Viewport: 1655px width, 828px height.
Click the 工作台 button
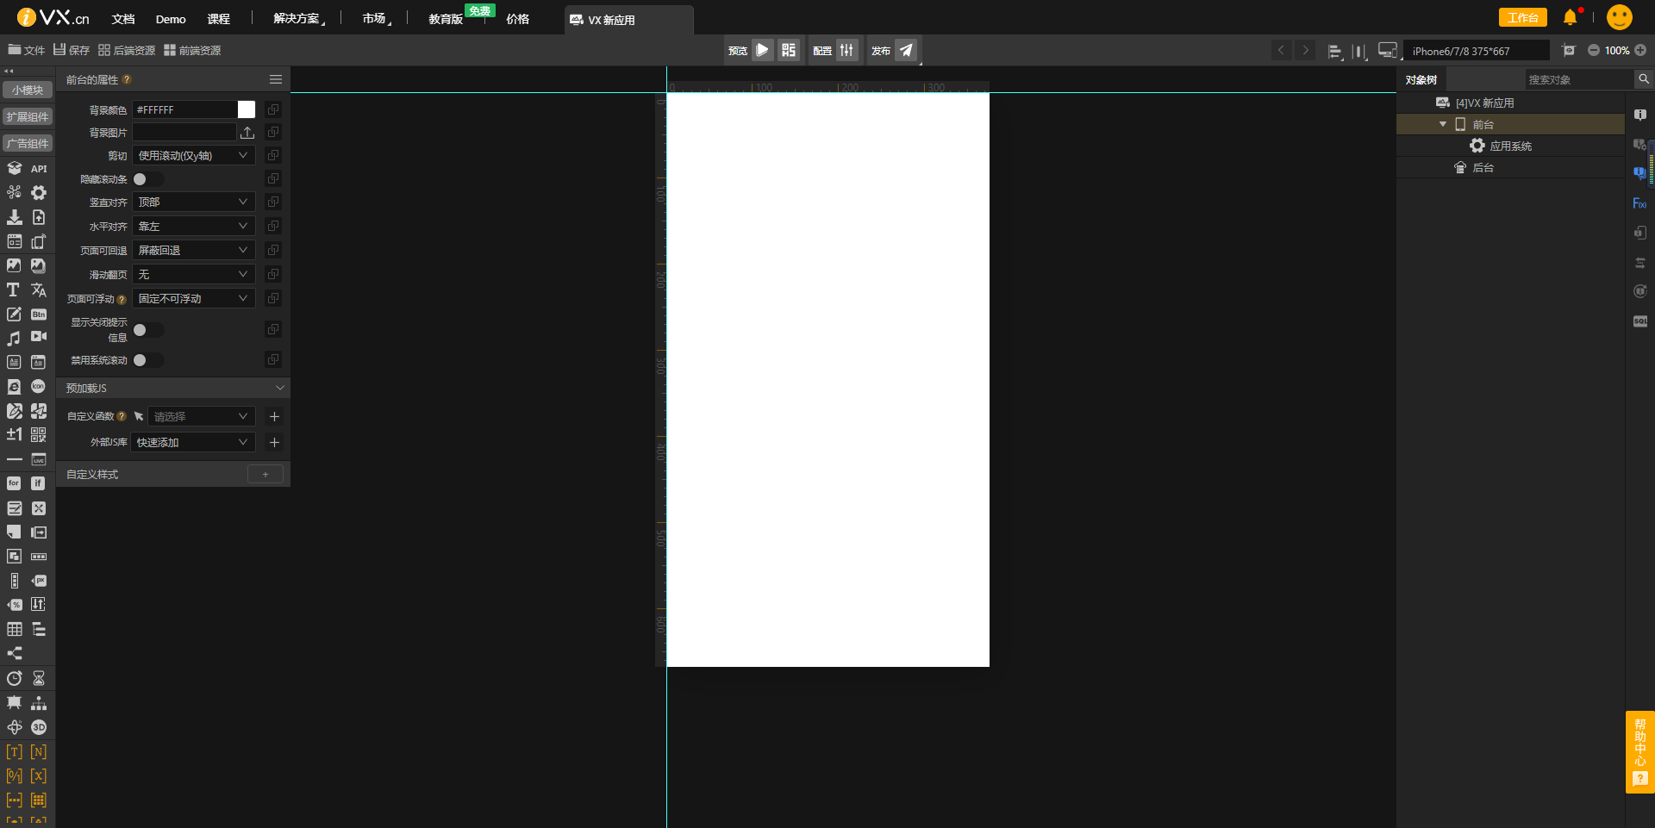point(1522,17)
